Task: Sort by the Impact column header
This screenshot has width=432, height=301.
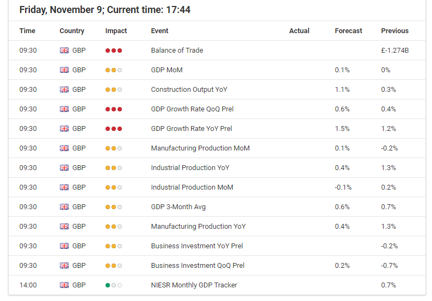Action: coord(116,31)
